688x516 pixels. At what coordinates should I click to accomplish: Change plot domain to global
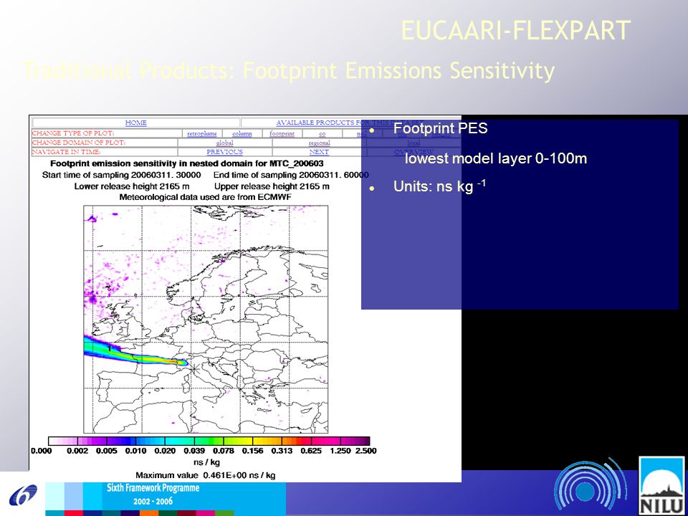(x=224, y=143)
